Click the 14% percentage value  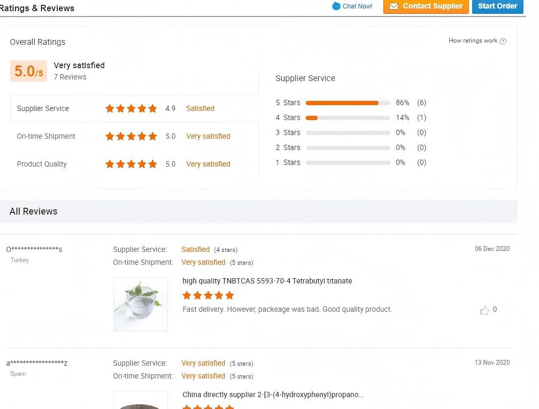pyautogui.click(x=403, y=117)
